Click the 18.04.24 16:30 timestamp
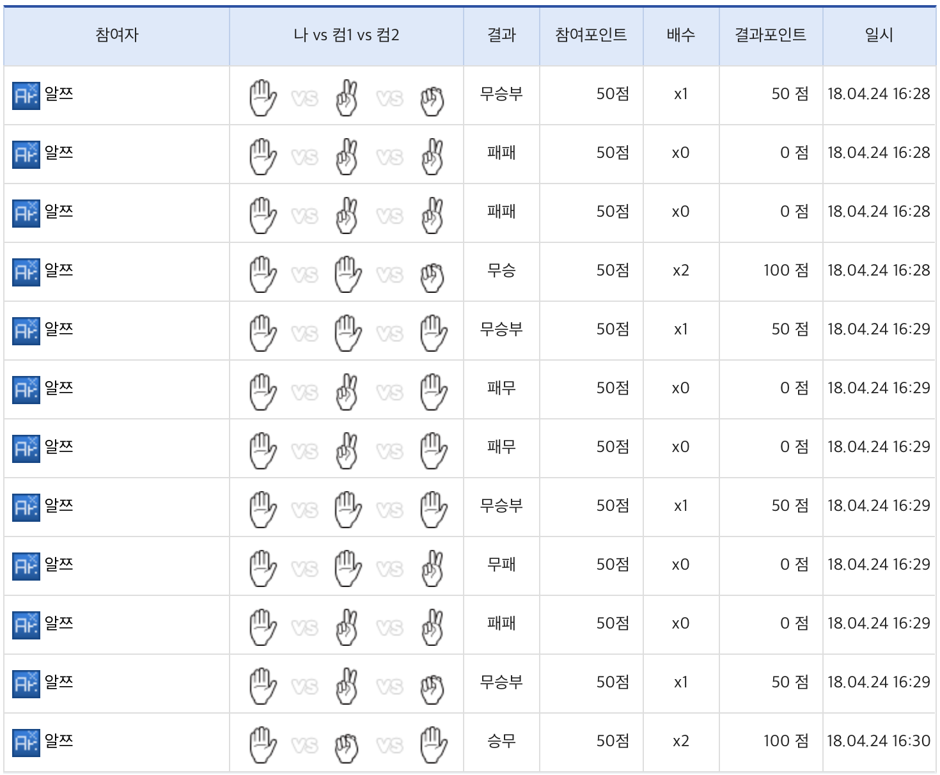The height and width of the screenshot is (775, 940). coord(879,740)
